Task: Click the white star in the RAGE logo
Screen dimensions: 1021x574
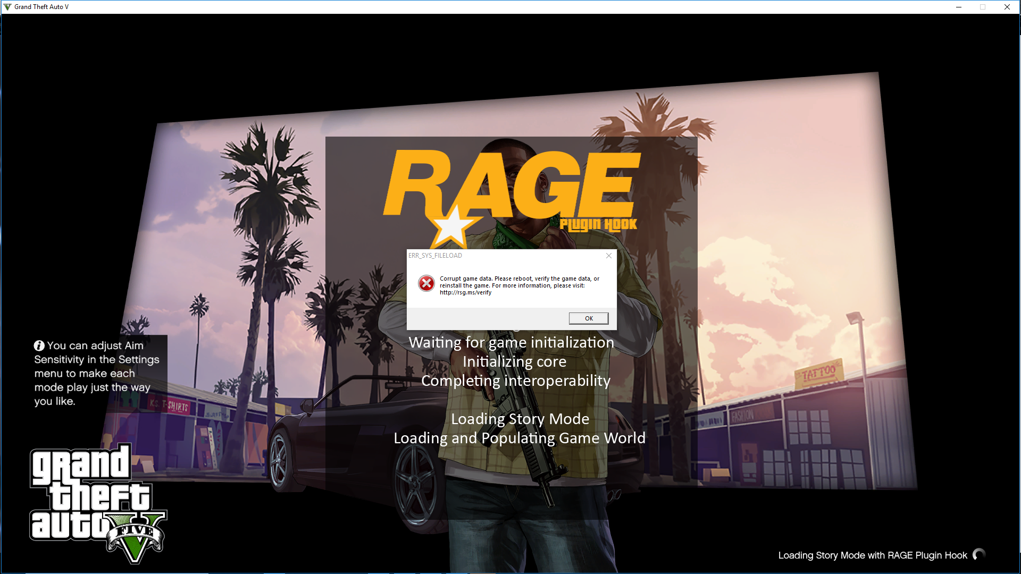Action: [451, 227]
